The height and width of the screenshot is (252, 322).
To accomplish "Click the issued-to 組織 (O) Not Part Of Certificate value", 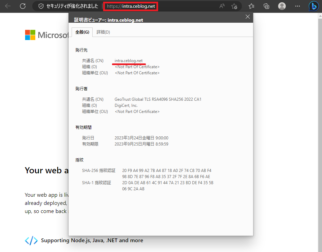I will click(x=137, y=67).
